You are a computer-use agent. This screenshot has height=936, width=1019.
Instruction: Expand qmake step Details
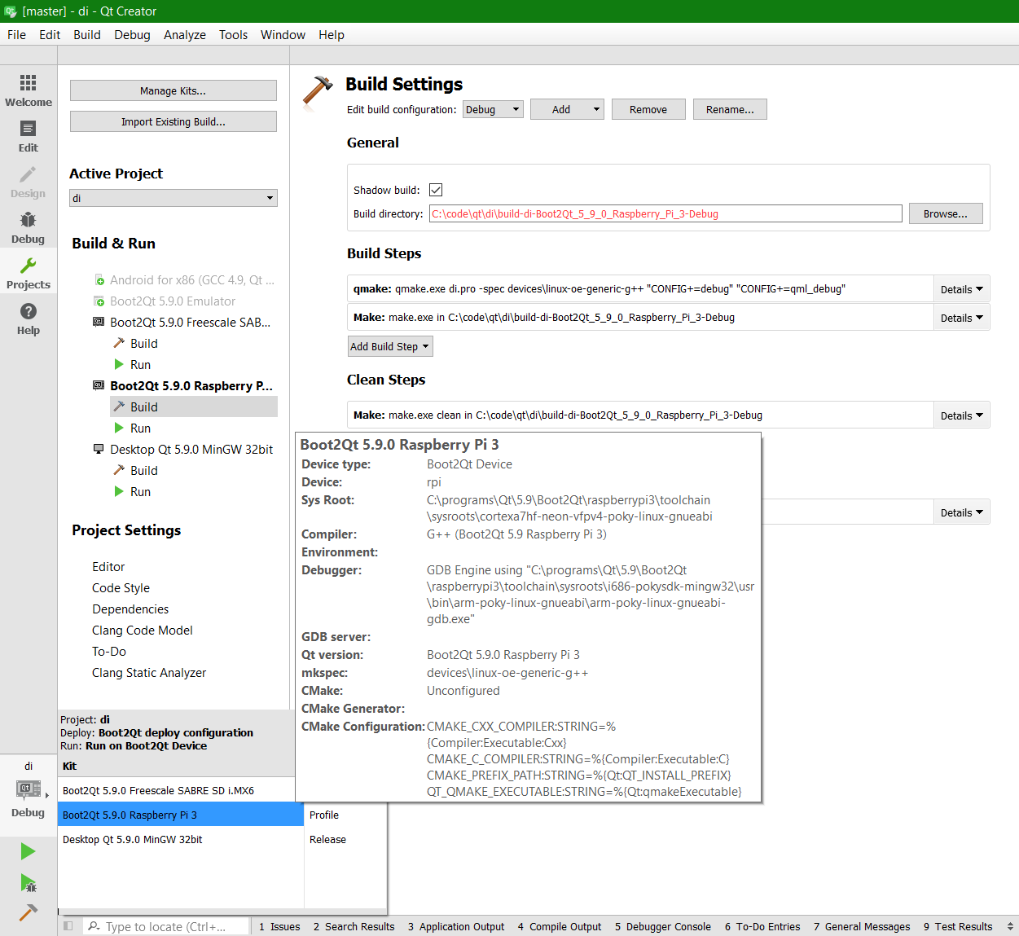point(961,289)
